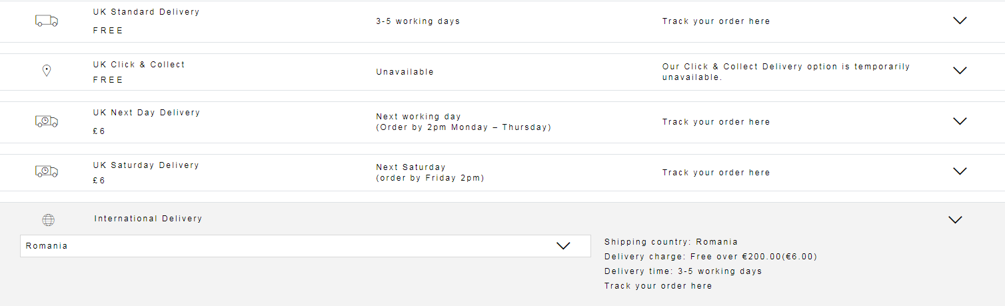Track your order in Next Day row

tap(716, 122)
